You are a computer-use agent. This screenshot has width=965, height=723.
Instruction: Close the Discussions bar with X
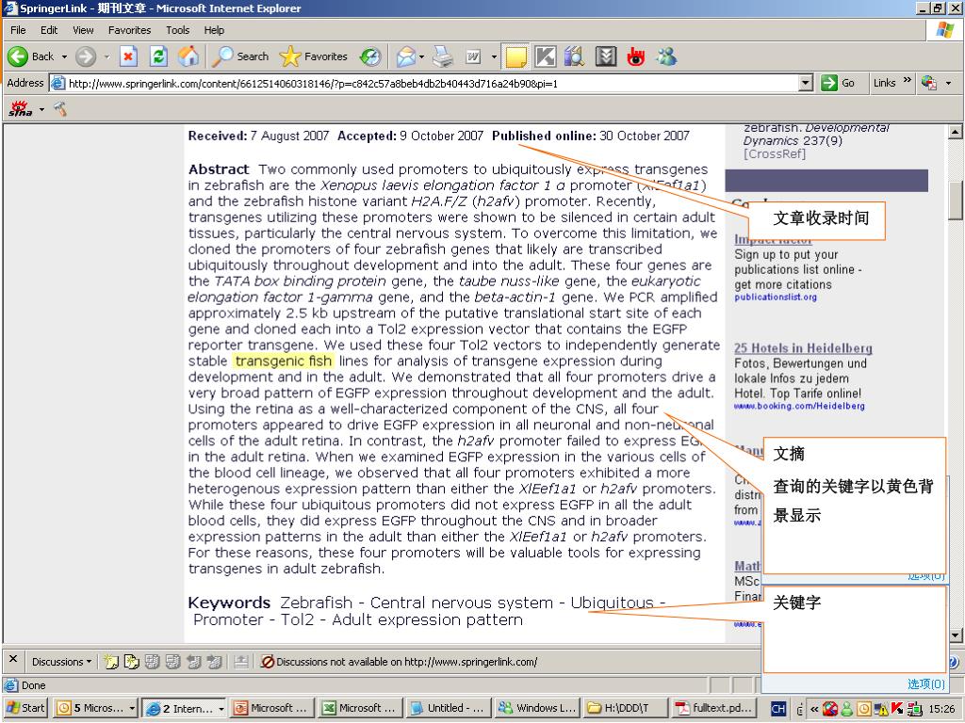click(x=12, y=658)
